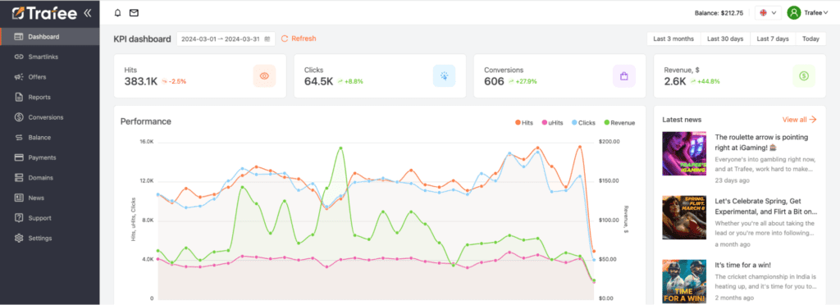The height and width of the screenshot is (305, 840).
Task: Open notifications bell icon
Action: click(x=118, y=13)
